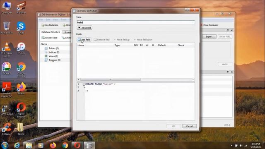Click the Set as NULL button
Viewport: 265px width, 149px height.
point(225,36)
